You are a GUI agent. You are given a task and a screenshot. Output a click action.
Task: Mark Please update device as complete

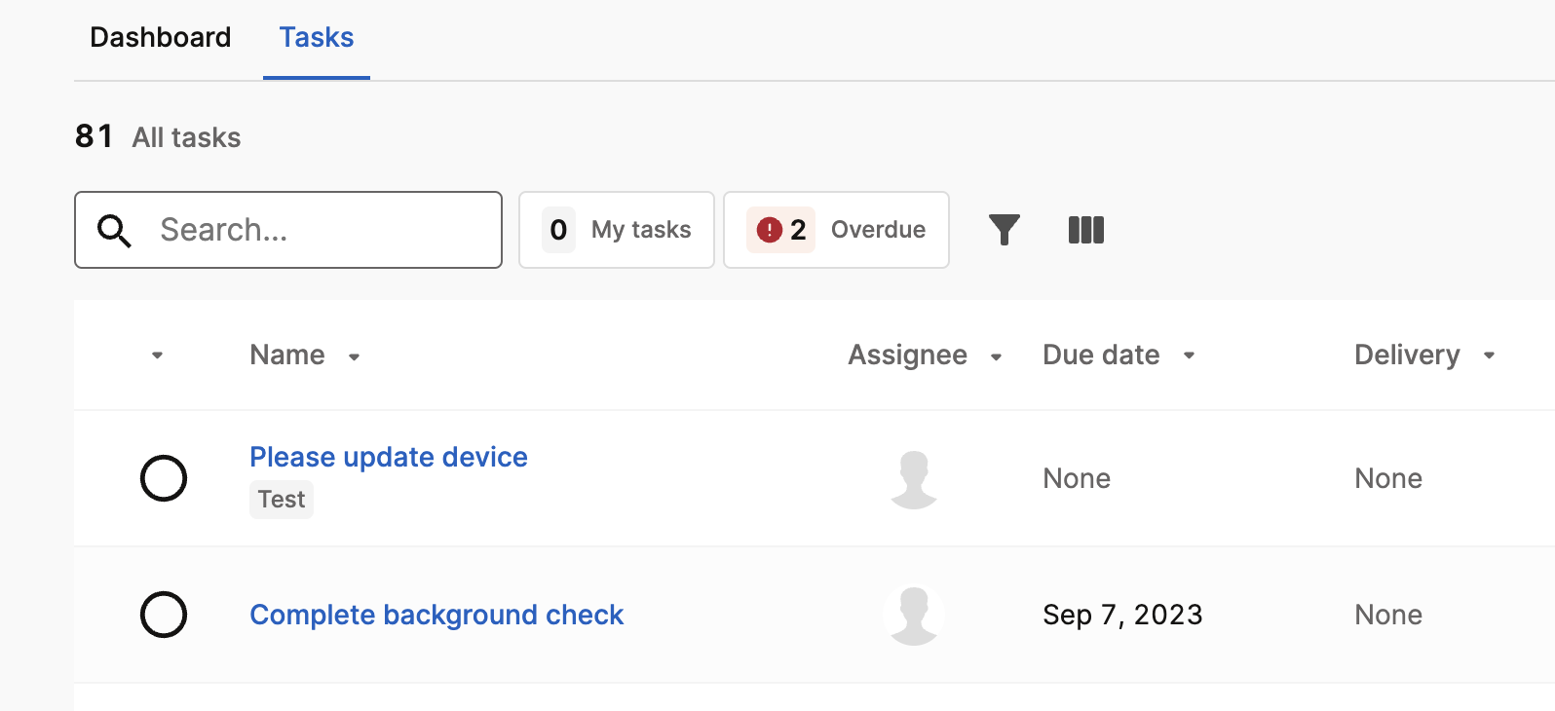tap(164, 478)
